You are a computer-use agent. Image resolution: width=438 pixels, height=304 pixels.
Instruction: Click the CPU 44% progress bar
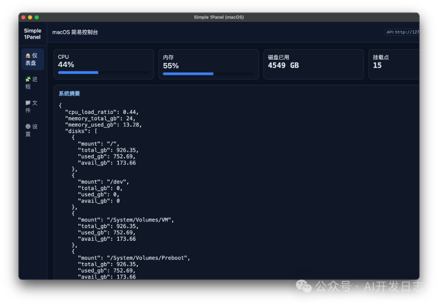pos(104,73)
